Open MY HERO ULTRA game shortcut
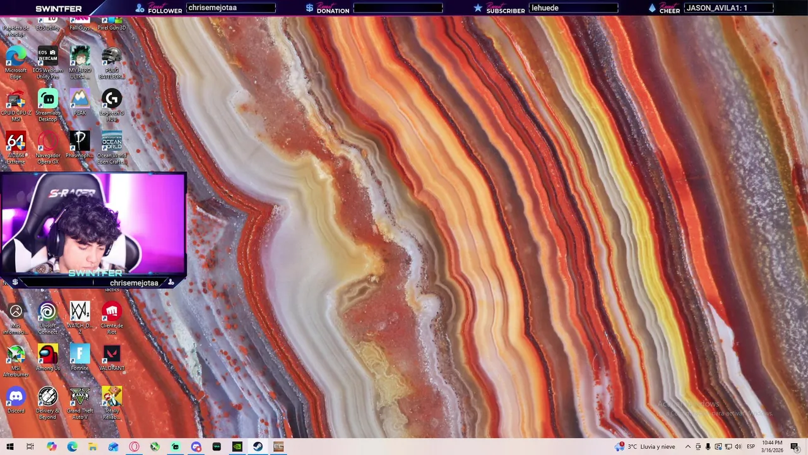Viewport: 808px width, 455px height. pos(80,63)
